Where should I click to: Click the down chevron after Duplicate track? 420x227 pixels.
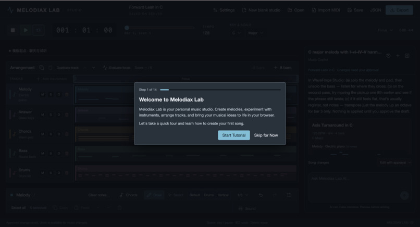tap(93, 68)
